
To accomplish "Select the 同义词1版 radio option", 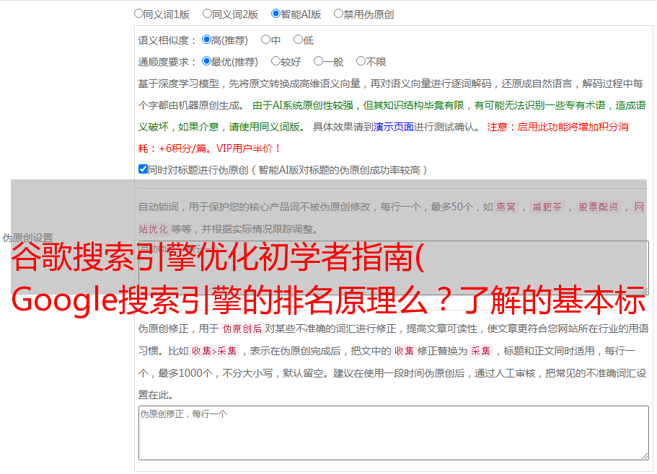I will point(138,14).
